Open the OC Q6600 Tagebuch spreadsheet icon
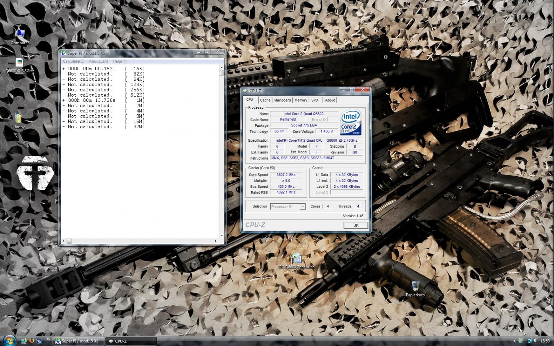 [x=296, y=261]
